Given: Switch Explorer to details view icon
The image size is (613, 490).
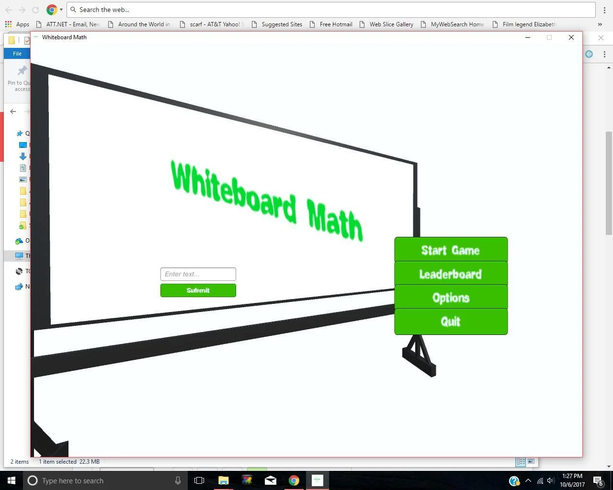Looking at the screenshot, I should click(x=521, y=462).
